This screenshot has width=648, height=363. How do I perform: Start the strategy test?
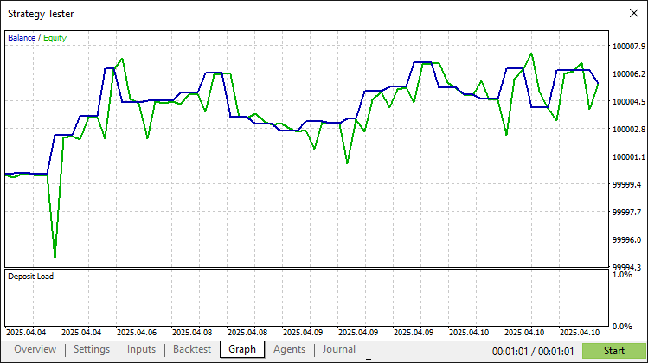click(x=613, y=351)
